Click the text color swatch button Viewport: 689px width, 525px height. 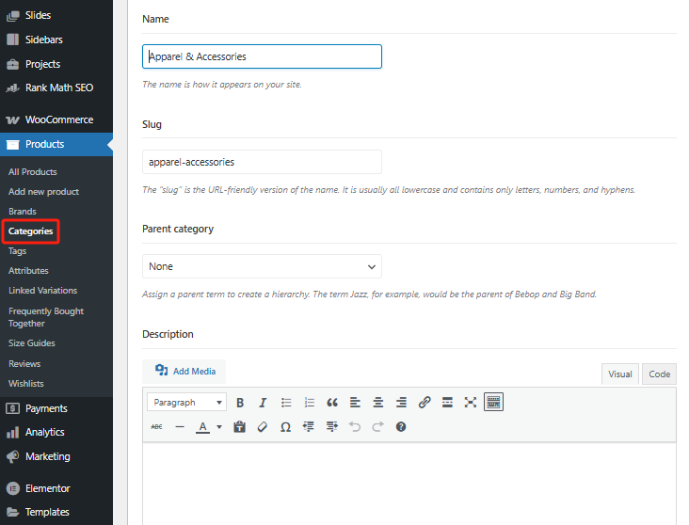(x=202, y=427)
